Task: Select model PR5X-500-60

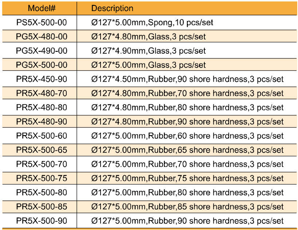Action: [x=42, y=136]
